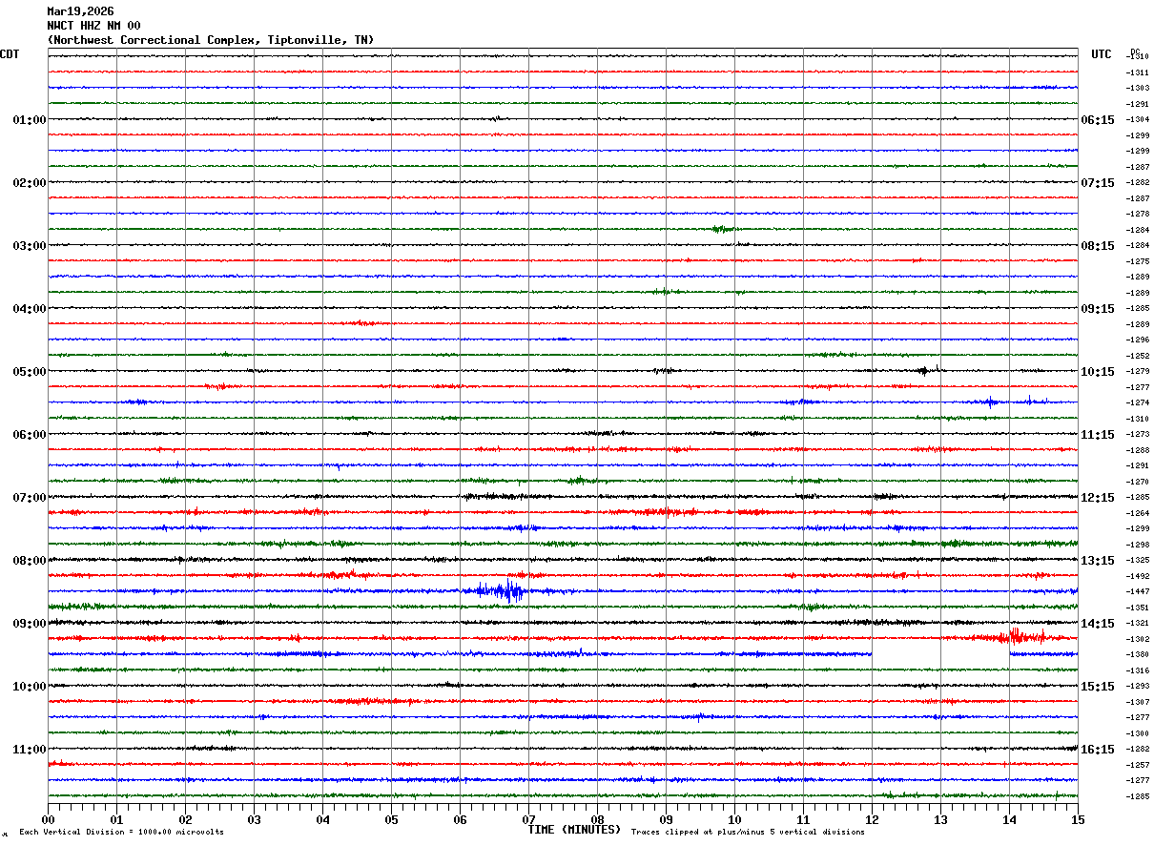Viewport: 1154px width, 845px height.
Task: Click the DC offset value -1380
Action: click(x=1138, y=655)
